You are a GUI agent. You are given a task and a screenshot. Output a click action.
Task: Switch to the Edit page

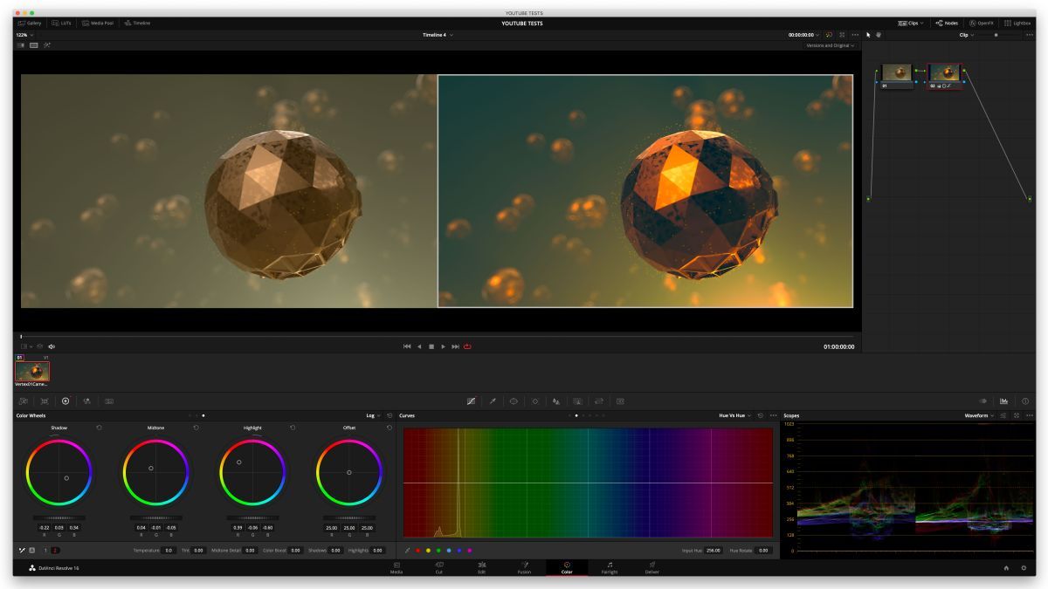coord(480,569)
